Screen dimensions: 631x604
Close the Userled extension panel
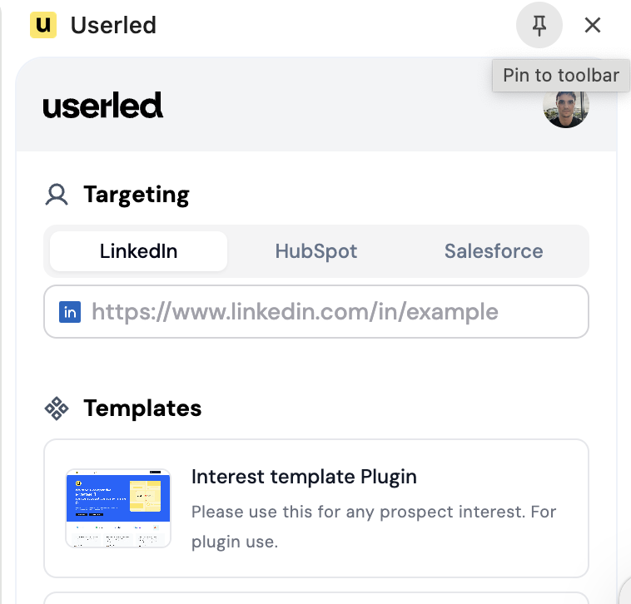(x=593, y=26)
